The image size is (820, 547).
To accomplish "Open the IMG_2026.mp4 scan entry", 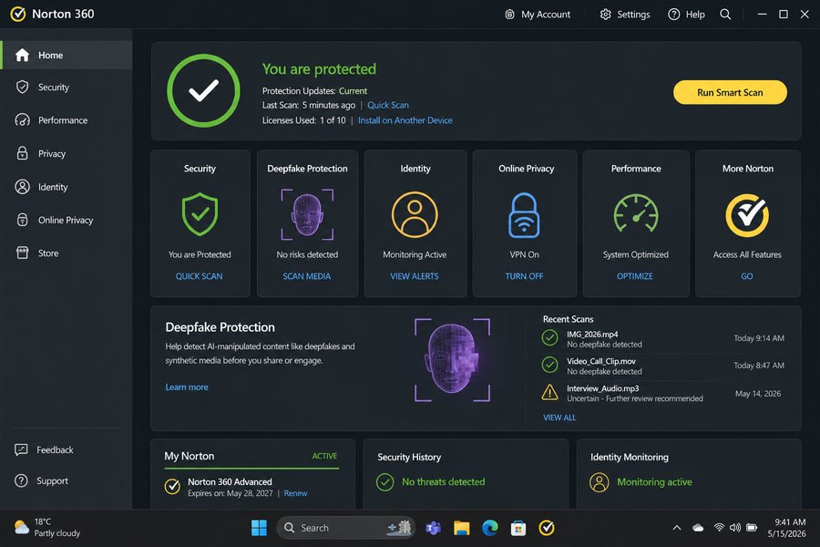I will coord(663,339).
